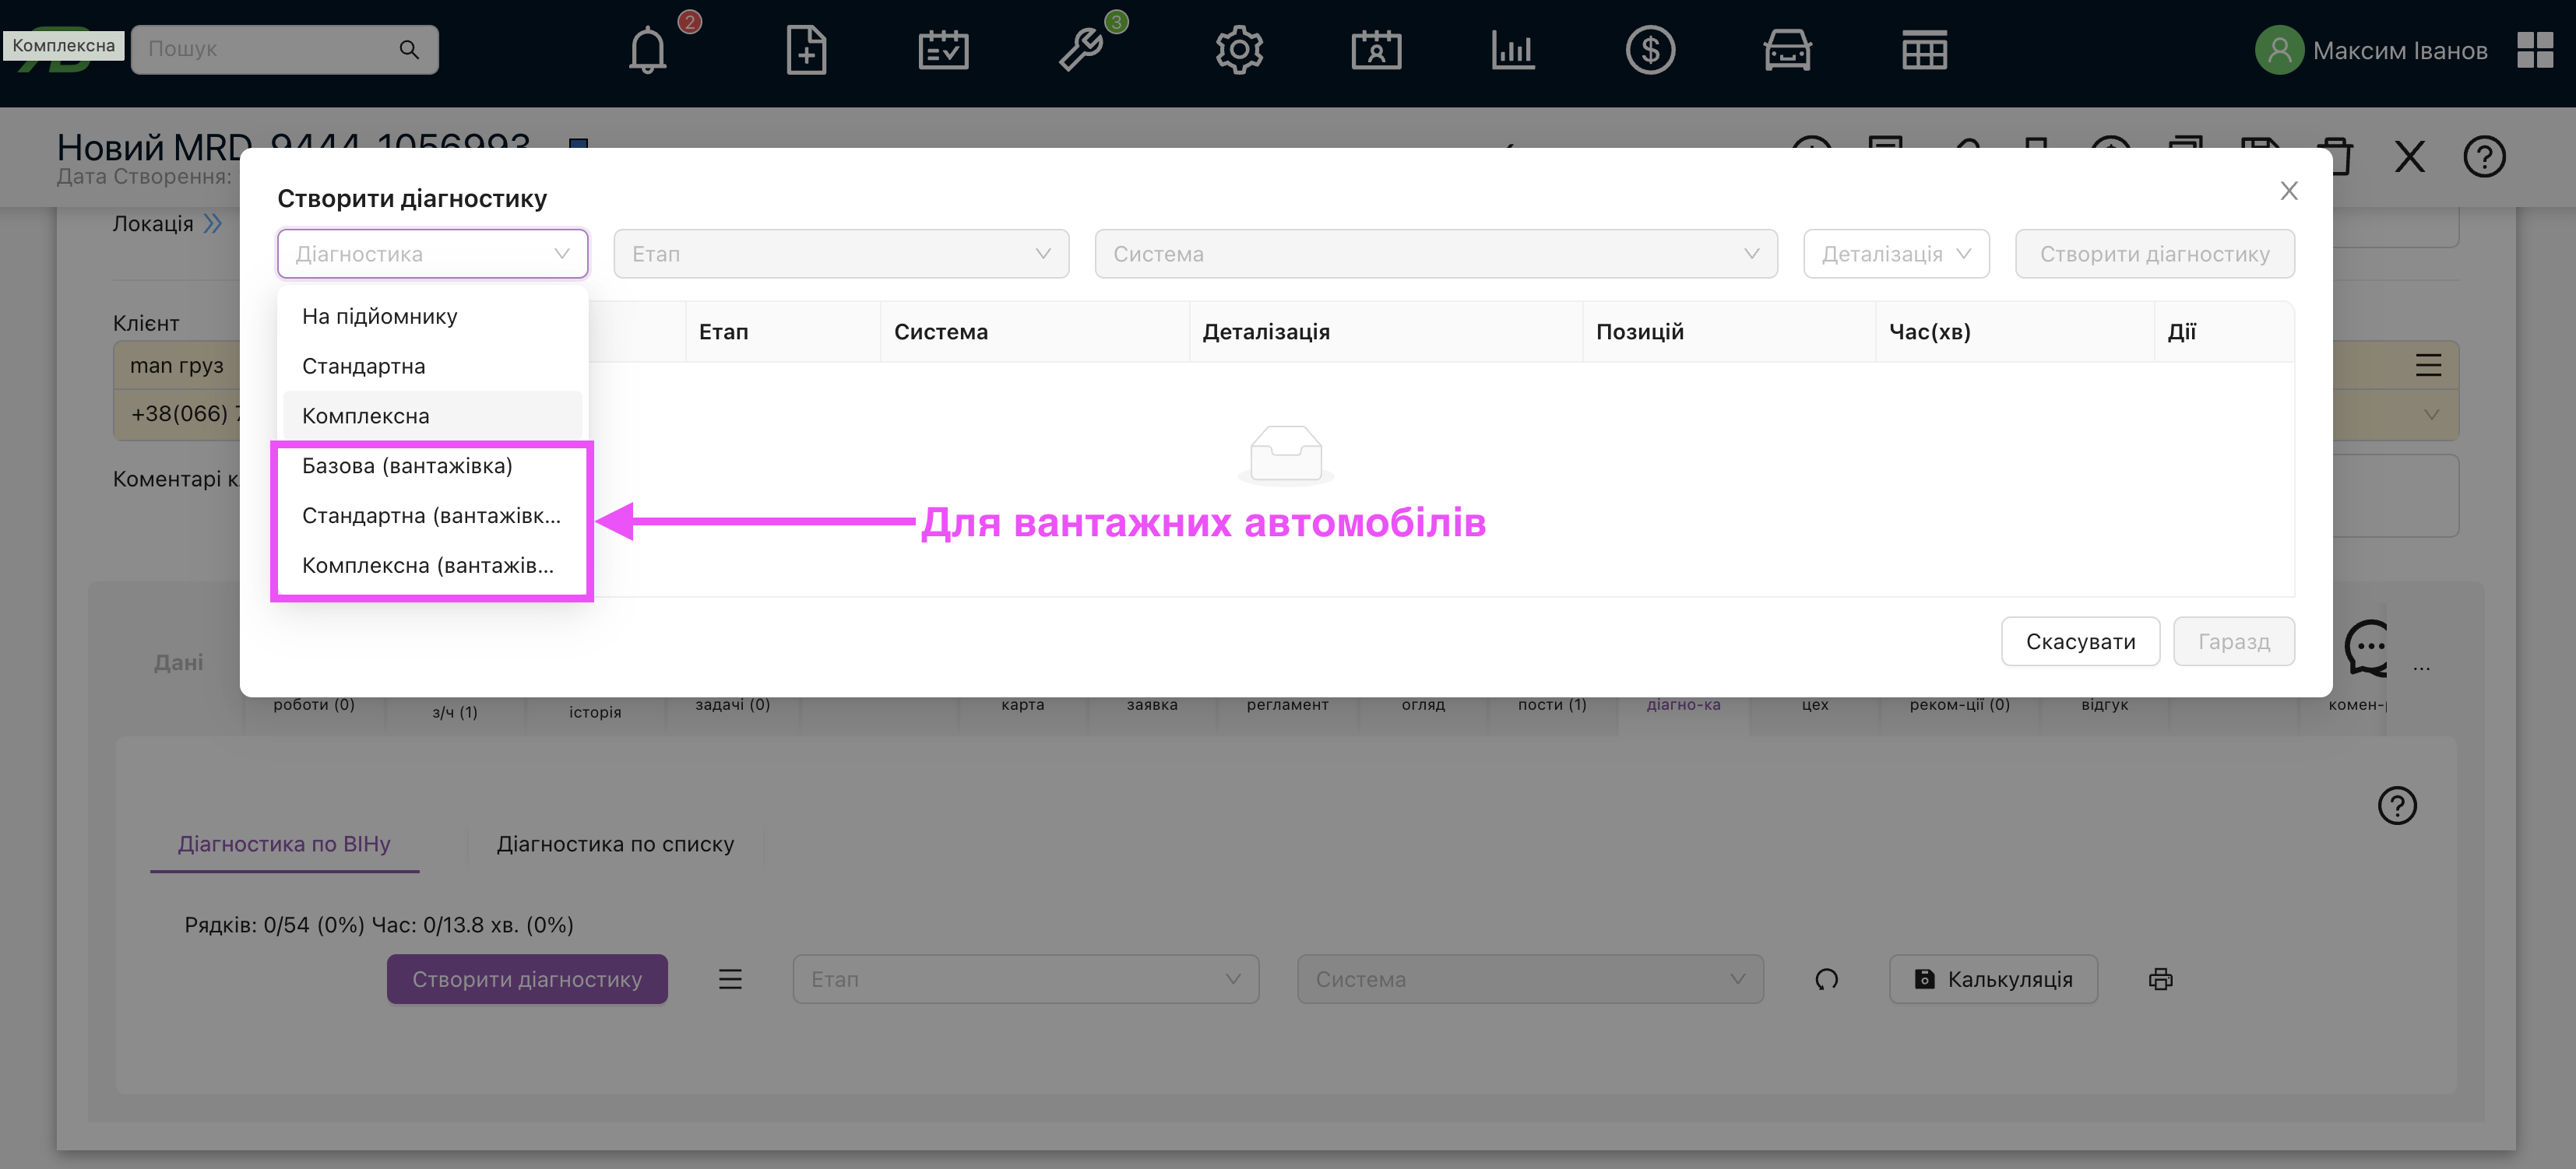The width and height of the screenshot is (2576, 1169).
Task: Expand the Етап dropdown in dialog
Action: (841, 254)
